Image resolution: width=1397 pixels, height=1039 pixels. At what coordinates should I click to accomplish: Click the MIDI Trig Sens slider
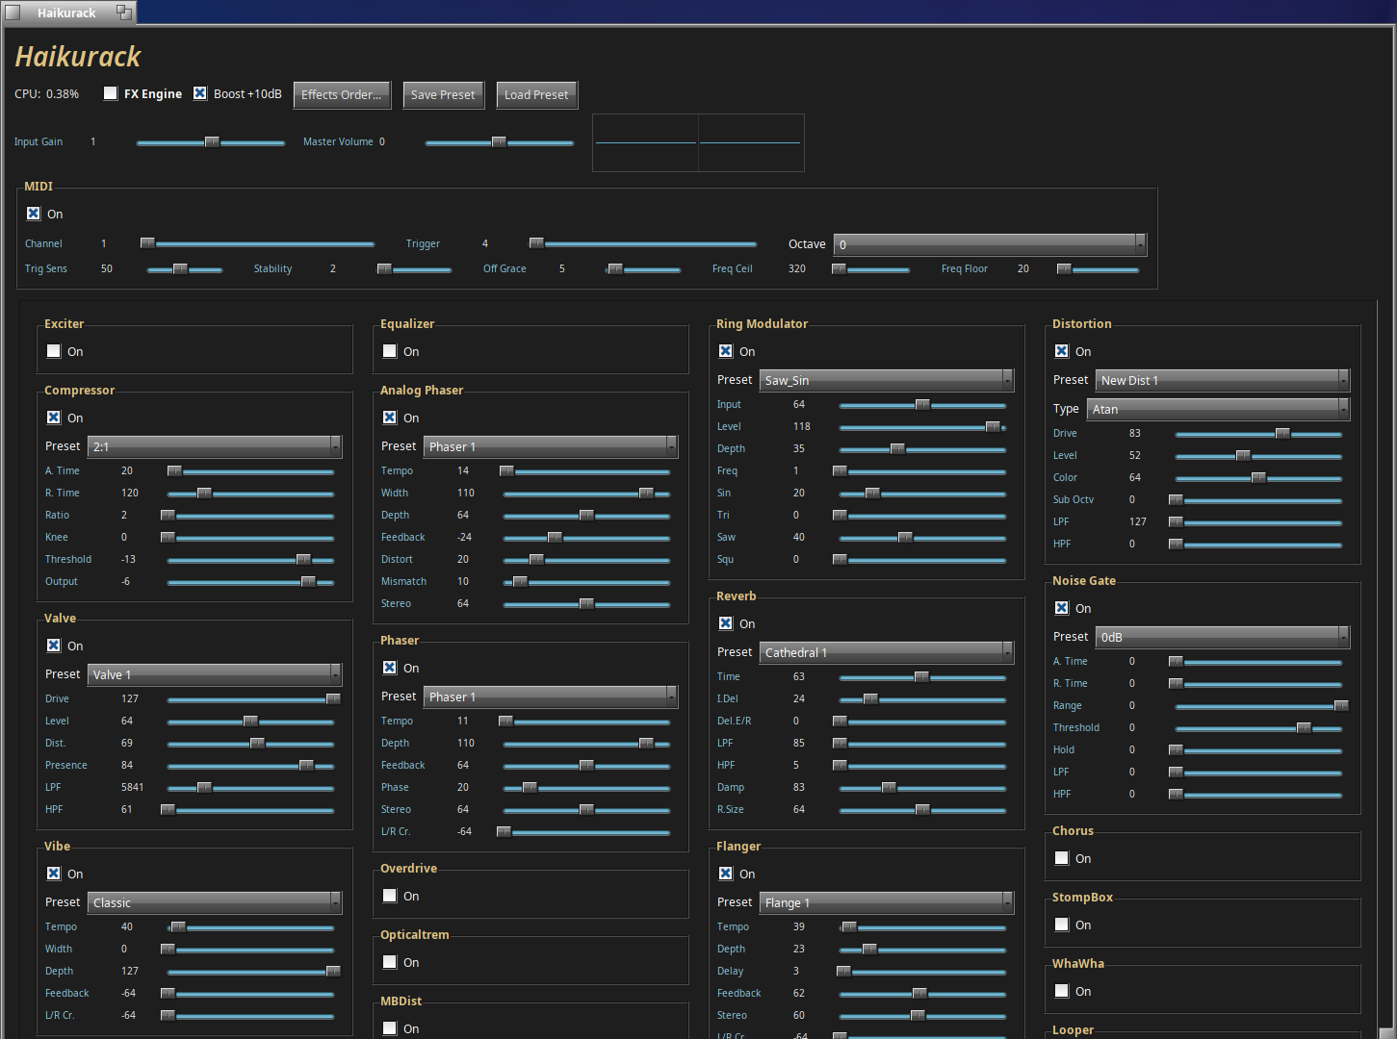185,269
